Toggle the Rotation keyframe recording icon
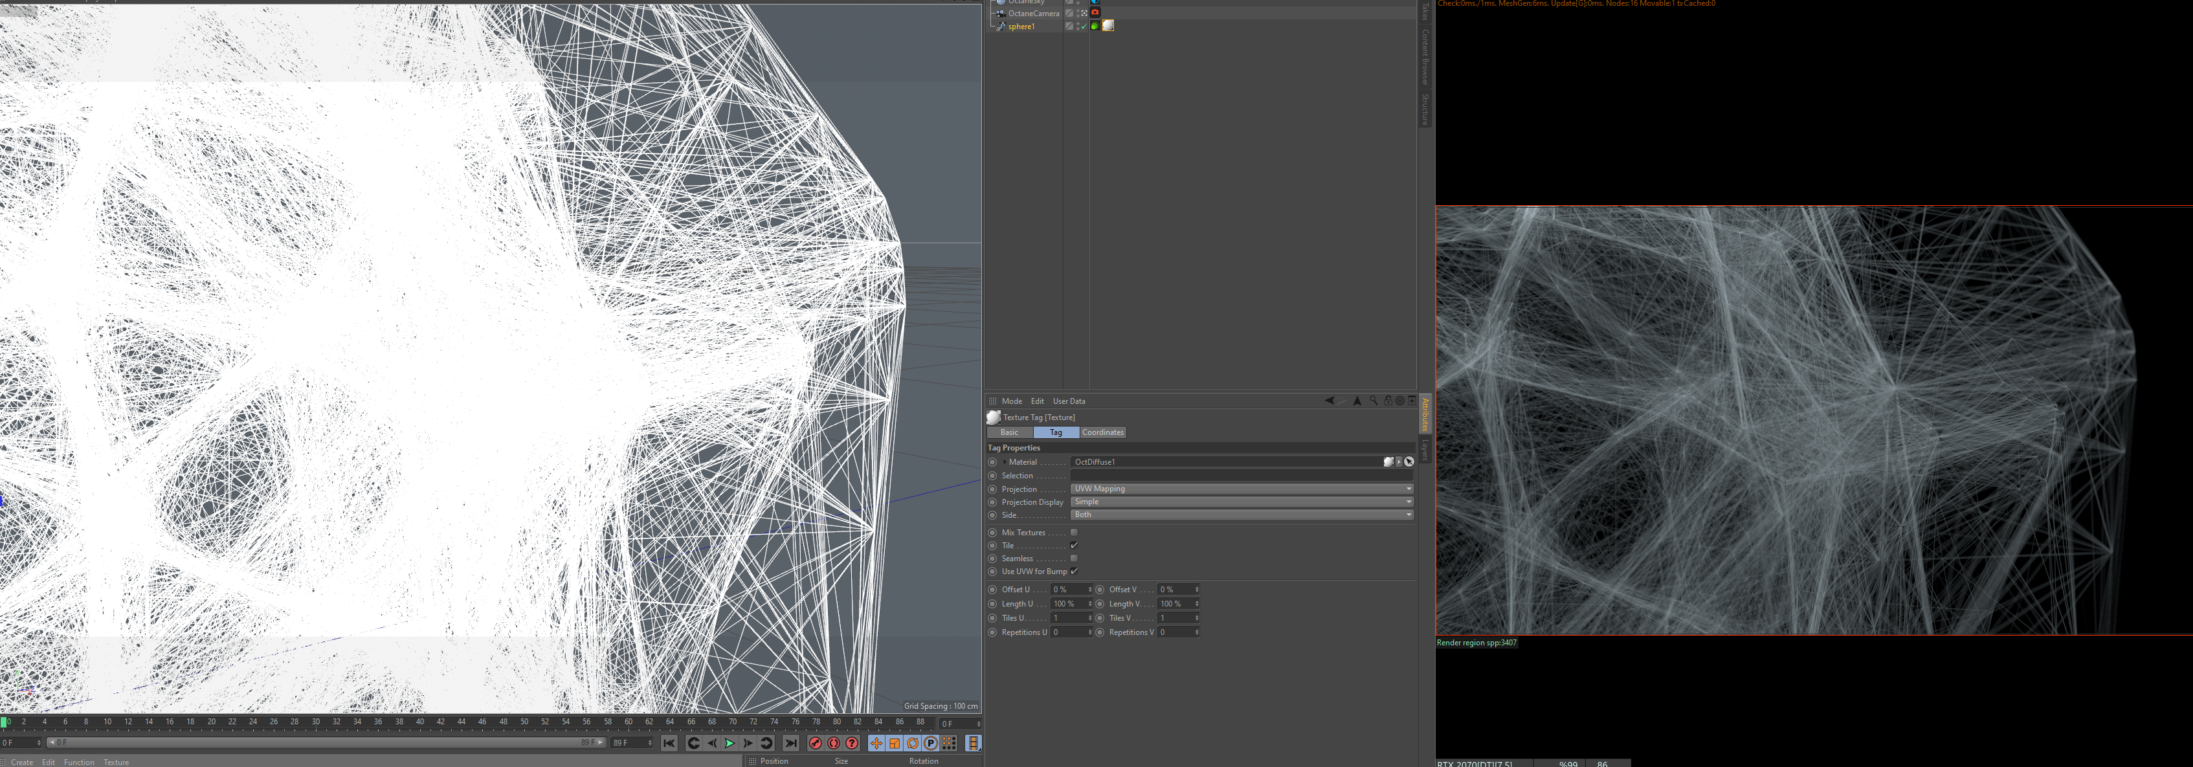Image resolution: width=2193 pixels, height=767 pixels. point(913,743)
